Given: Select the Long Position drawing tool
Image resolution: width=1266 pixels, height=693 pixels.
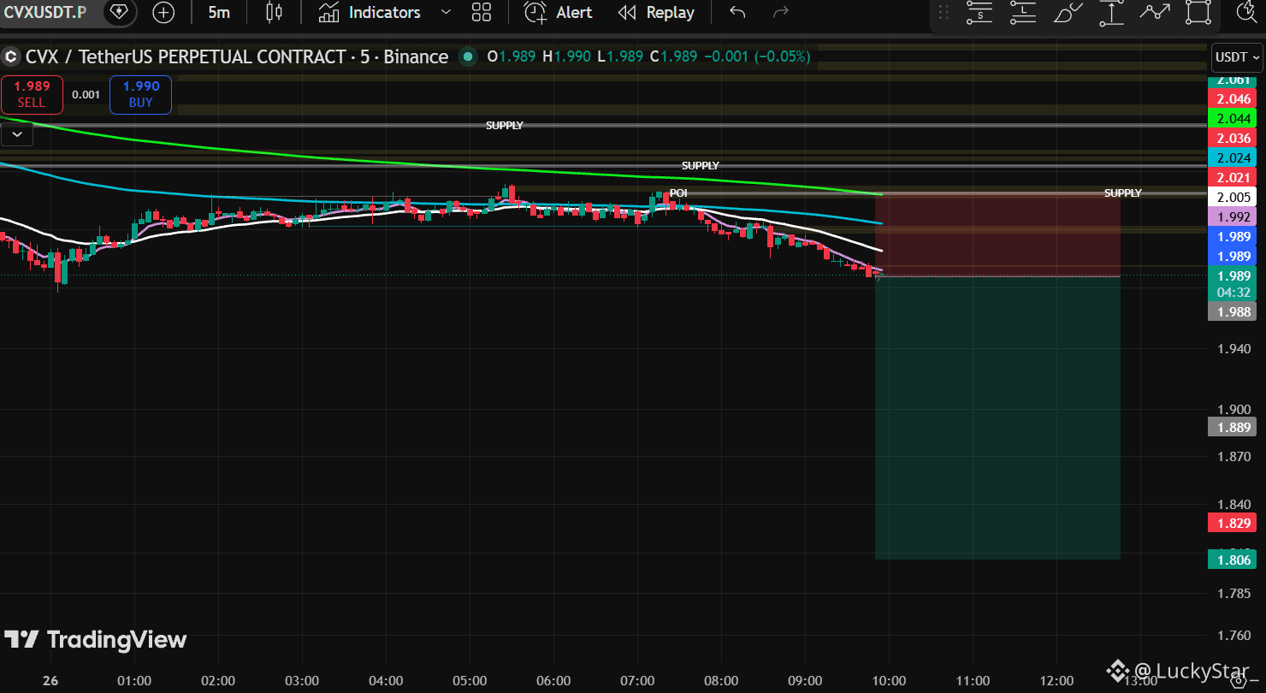Looking at the screenshot, I should (x=1023, y=12).
